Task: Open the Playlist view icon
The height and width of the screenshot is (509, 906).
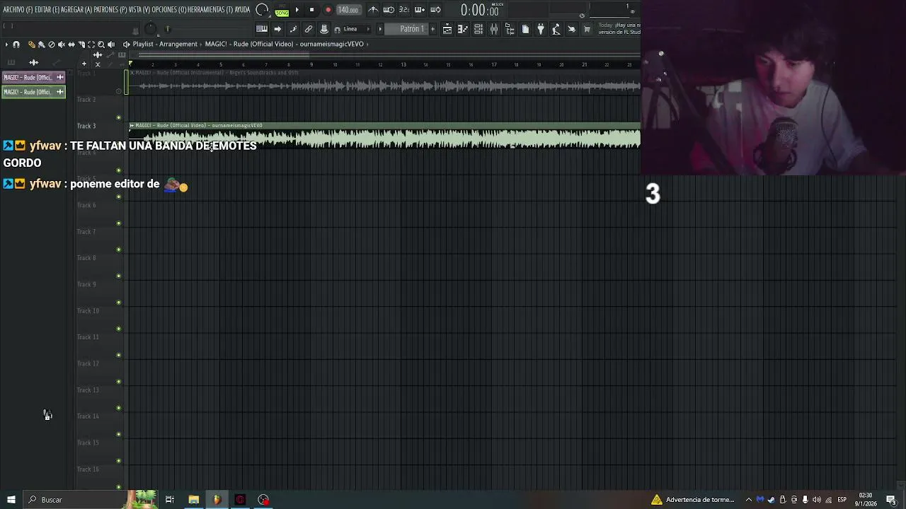Action: click(x=447, y=29)
